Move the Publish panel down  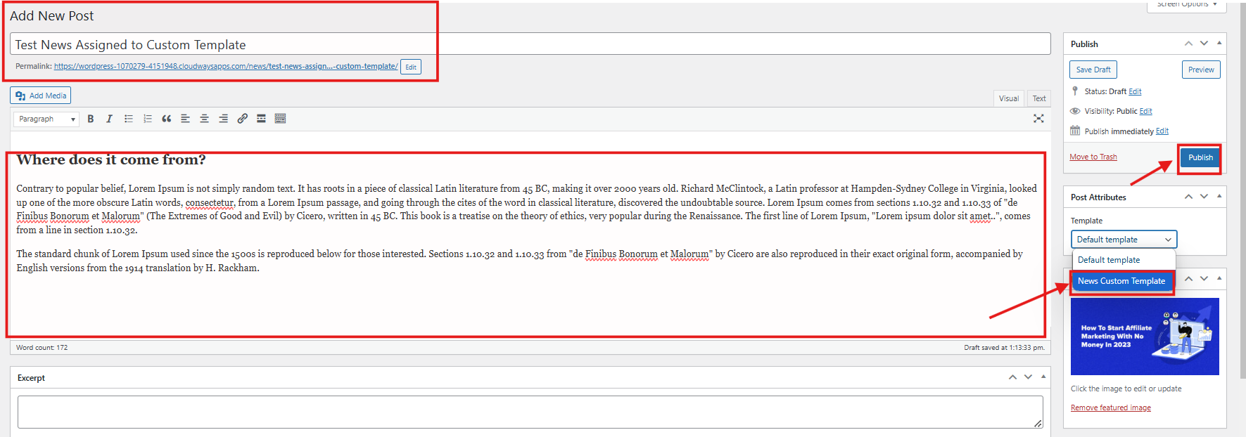(x=1204, y=44)
